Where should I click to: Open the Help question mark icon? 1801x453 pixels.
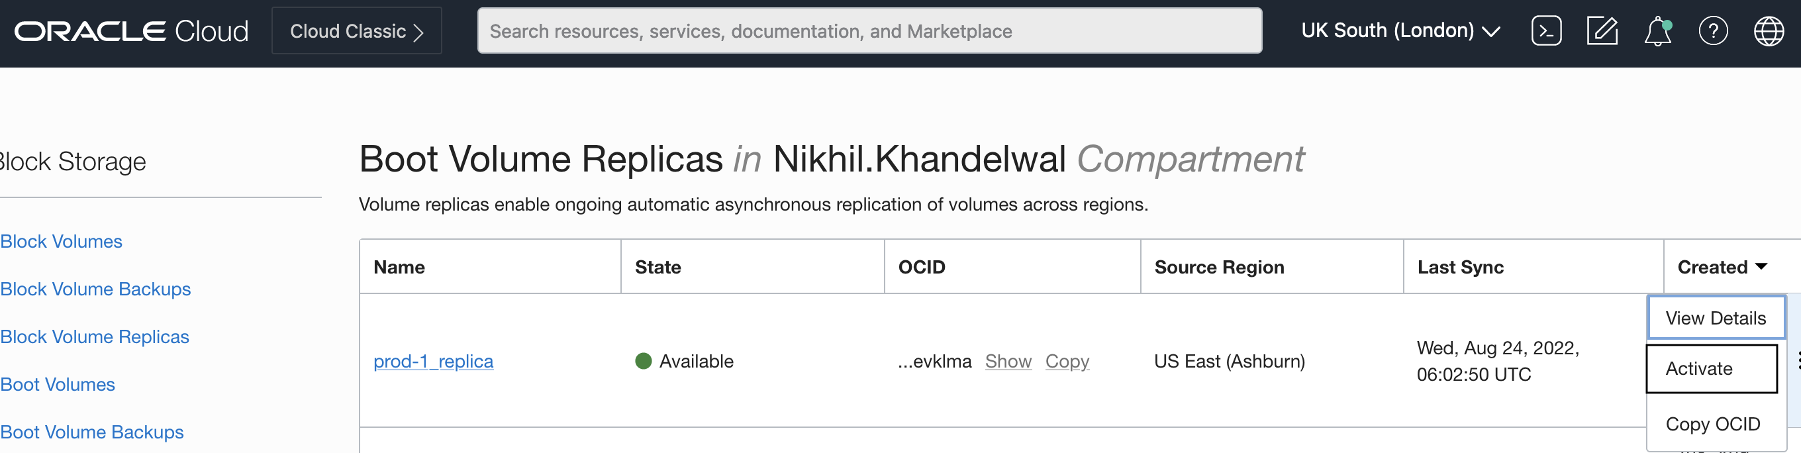1714,30
